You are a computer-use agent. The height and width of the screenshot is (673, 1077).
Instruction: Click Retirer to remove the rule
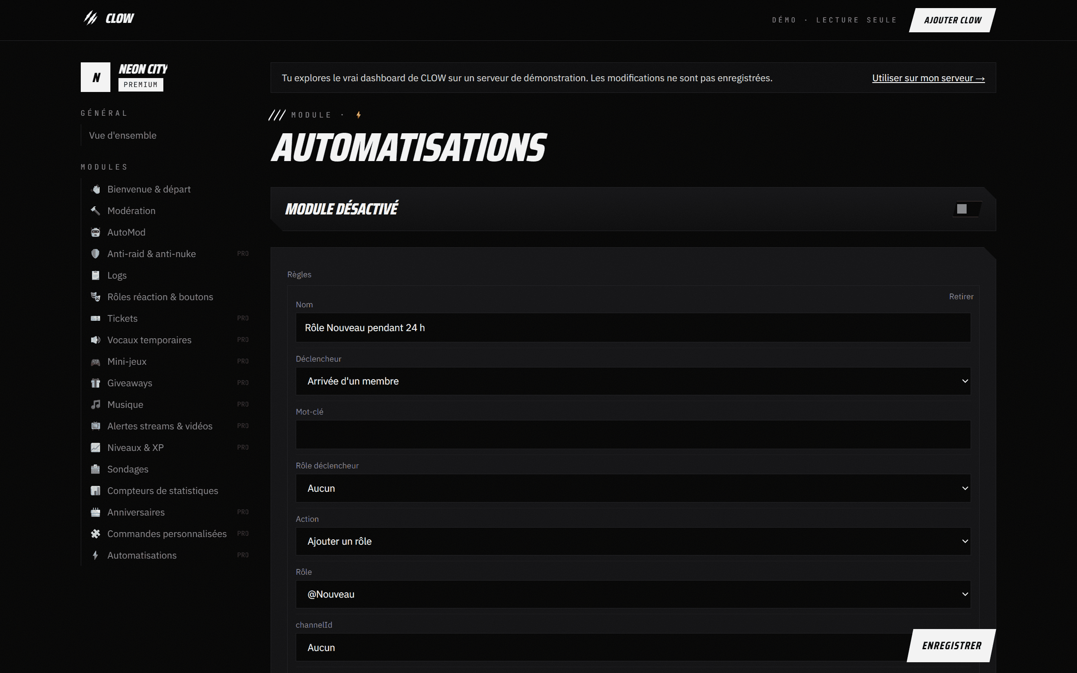click(961, 297)
